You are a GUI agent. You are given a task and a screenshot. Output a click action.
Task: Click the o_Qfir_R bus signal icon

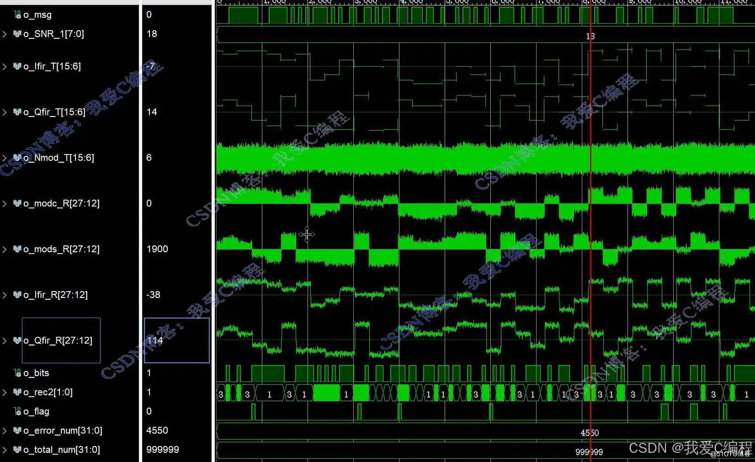tap(17, 341)
